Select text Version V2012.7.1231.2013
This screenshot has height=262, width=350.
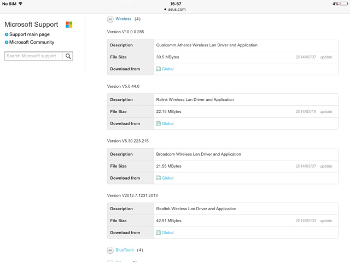pyautogui.click(x=132, y=195)
